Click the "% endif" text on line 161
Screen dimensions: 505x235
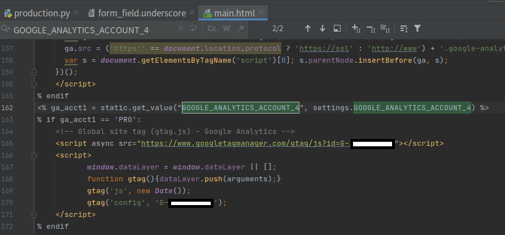pos(53,96)
